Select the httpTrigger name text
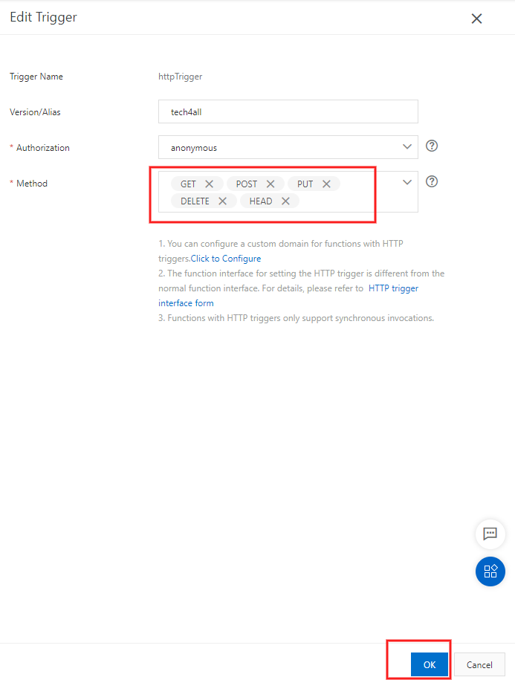515x680 pixels. 181,77
